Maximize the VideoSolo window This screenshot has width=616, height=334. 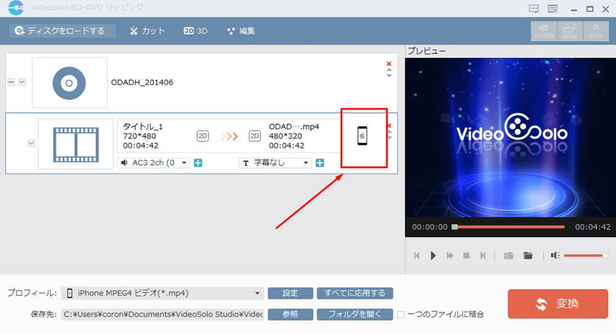point(590,9)
